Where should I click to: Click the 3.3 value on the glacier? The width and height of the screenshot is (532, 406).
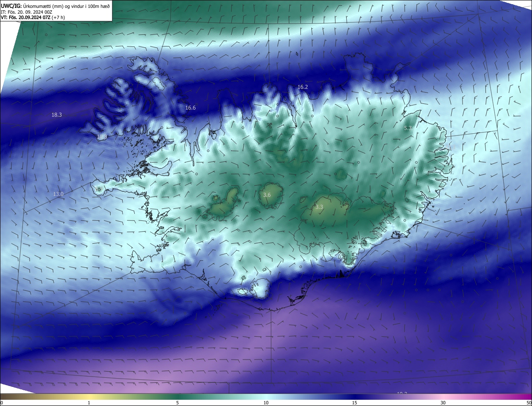pos(319,207)
